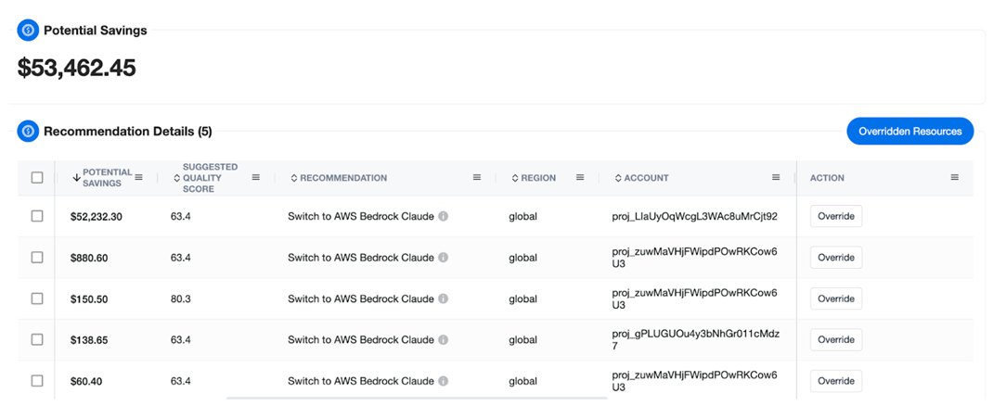Open Action column menu icon
Viewport: 1006px width, 419px height.
click(955, 177)
